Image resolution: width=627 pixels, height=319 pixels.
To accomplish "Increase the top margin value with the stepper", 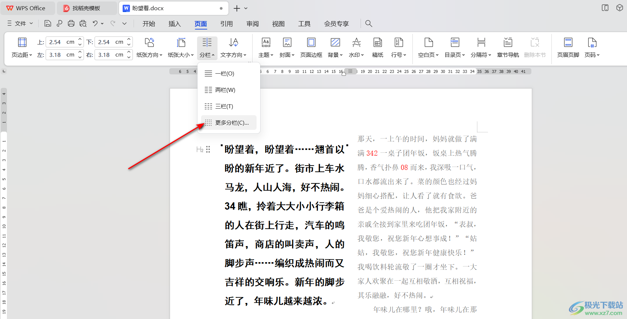I will point(80,39).
